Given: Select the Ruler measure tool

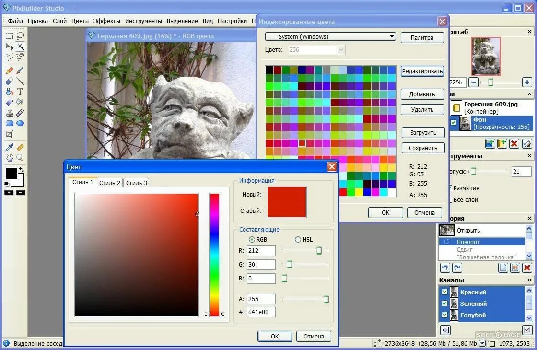Looking at the screenshot, I should click(x=20, y=147).
